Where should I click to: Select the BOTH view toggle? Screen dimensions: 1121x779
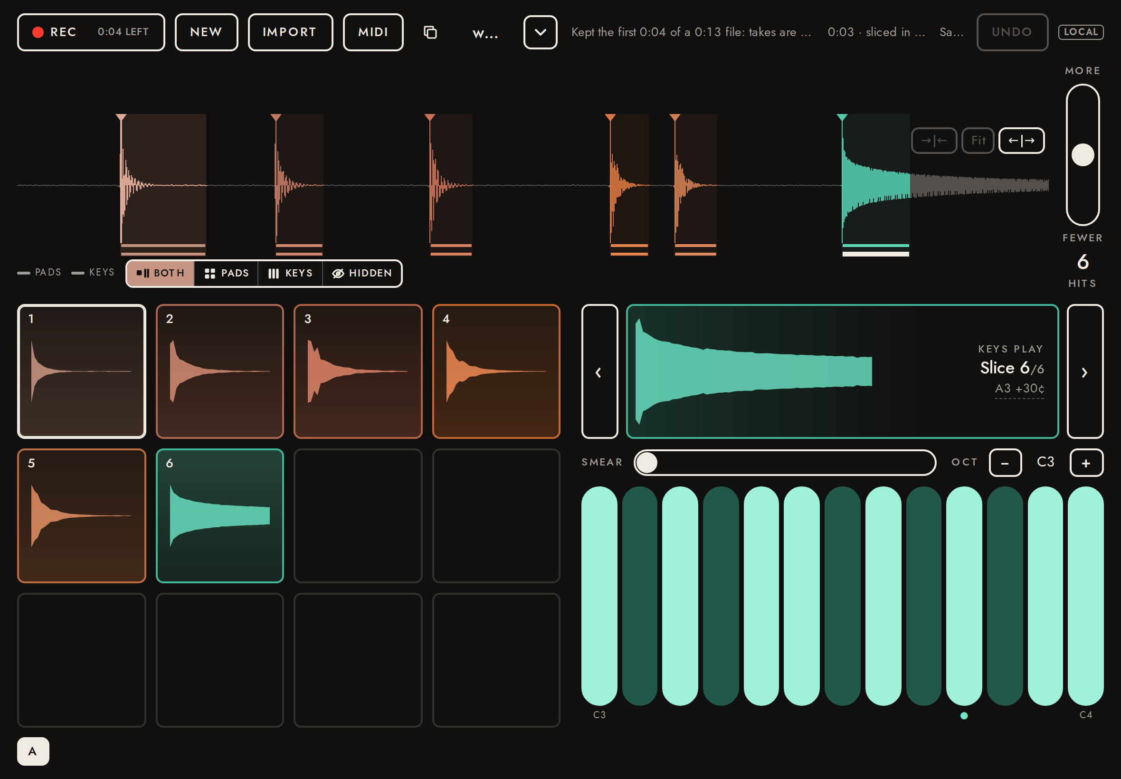coord(161,273)
